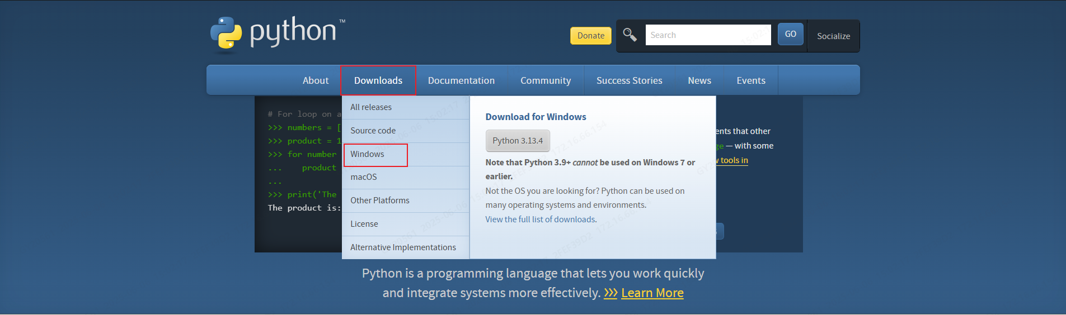Select macOS in Downloads dropdown
Image resolution: width=1066 pixels, height=315 pixels.
click(x=406, y=177)
